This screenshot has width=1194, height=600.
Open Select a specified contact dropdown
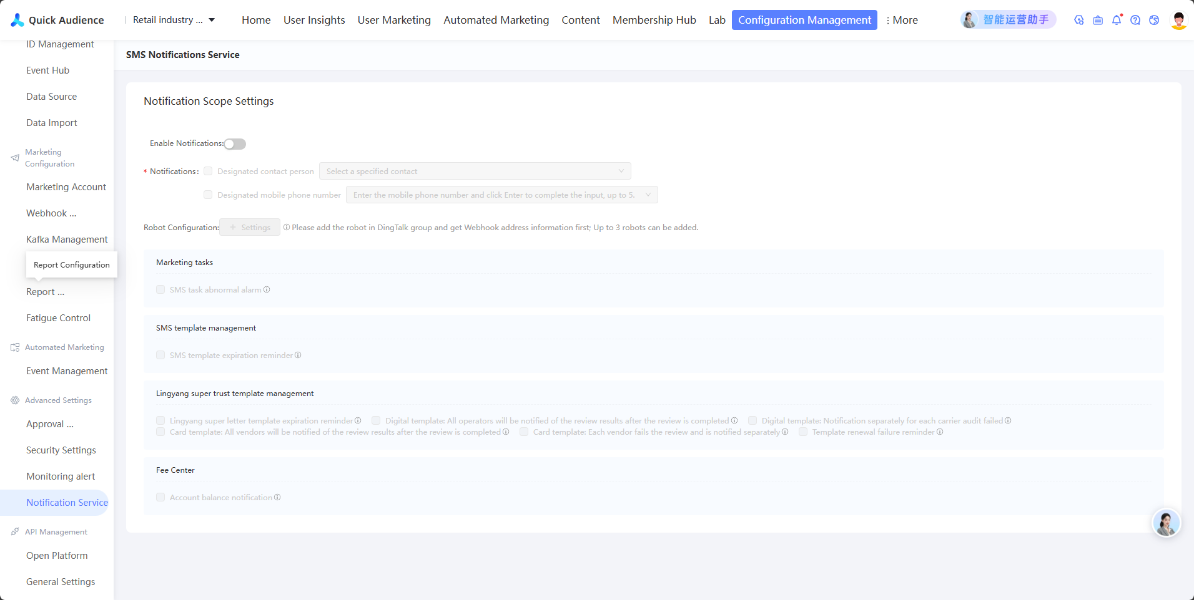click(475, 171)
